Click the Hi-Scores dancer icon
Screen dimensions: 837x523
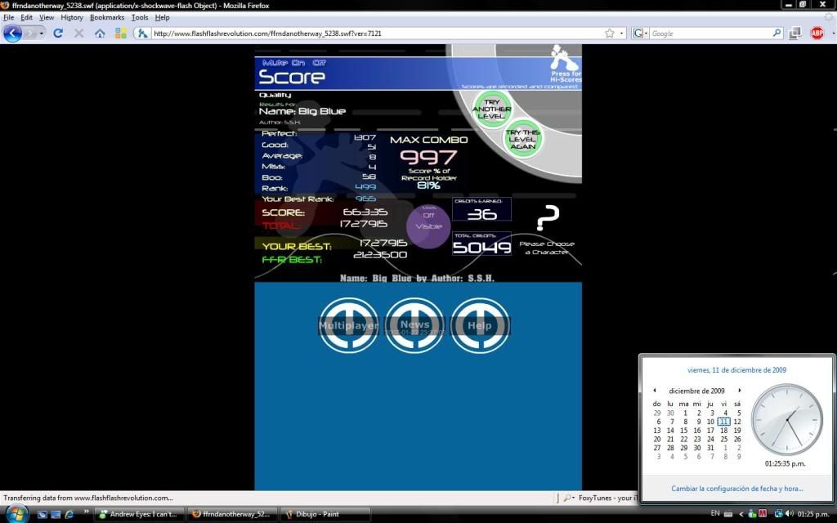point(564,59)
